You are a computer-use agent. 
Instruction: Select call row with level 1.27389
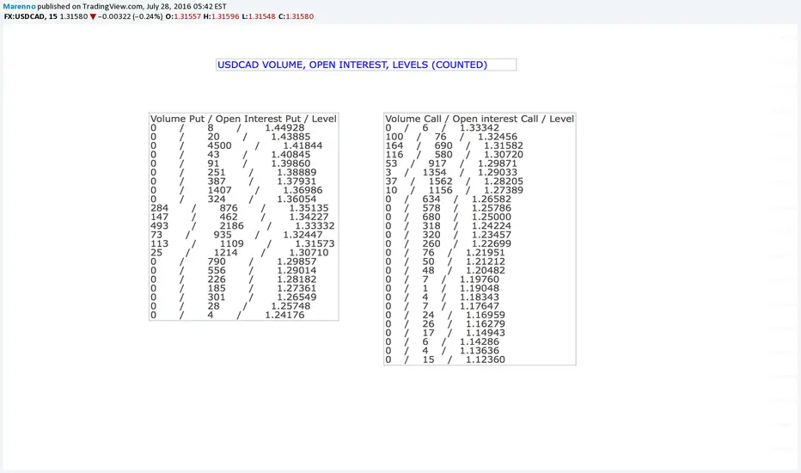455,190
